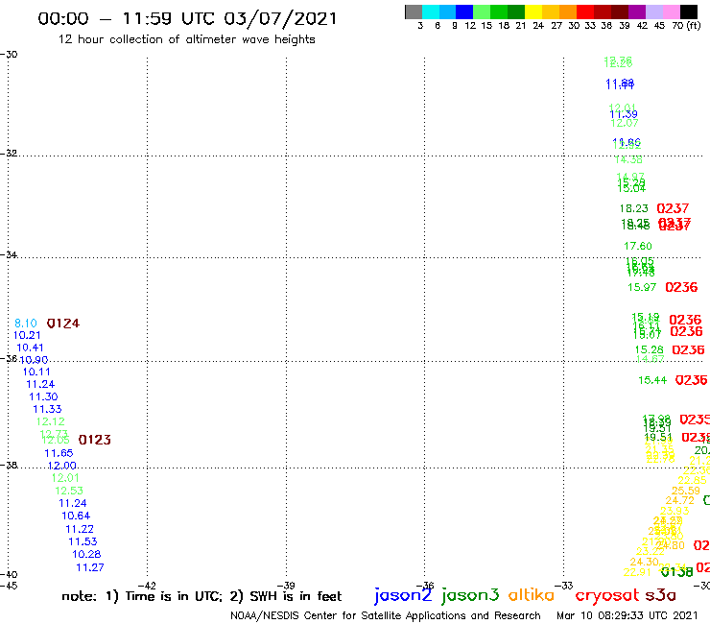This screenshot has width=710, height=624.
Task: Click the 8.10 wave height value
Action: point(25,324)
